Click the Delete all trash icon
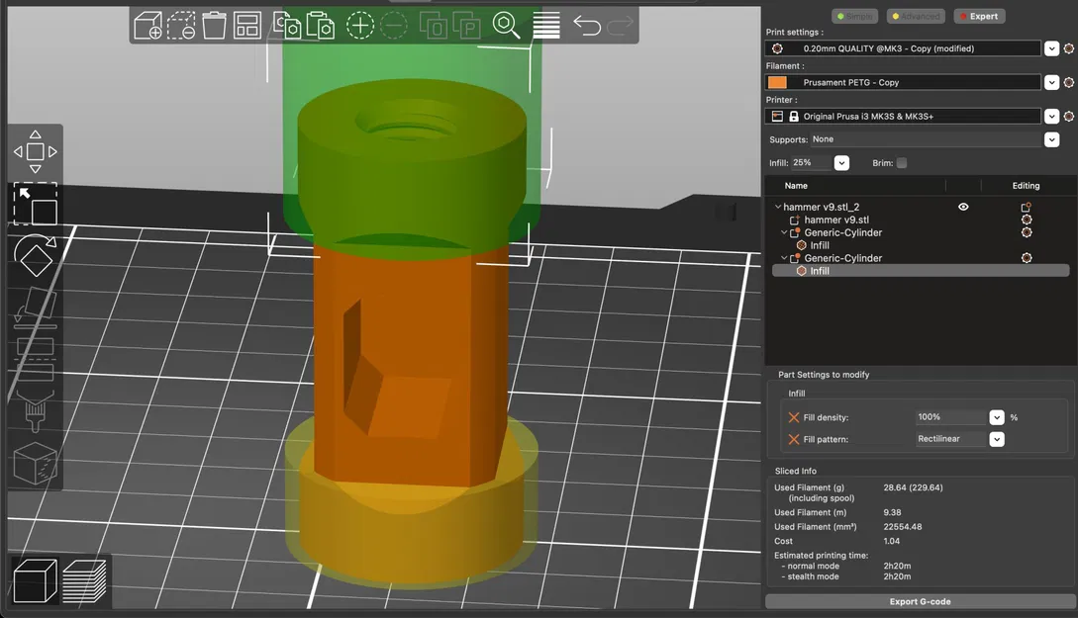Viewport: 1078px width, 618px height. [x=214, y=26]
